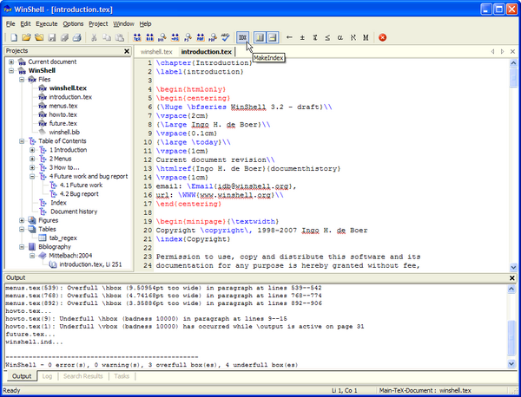Close the Output panel

click(512, 278)
